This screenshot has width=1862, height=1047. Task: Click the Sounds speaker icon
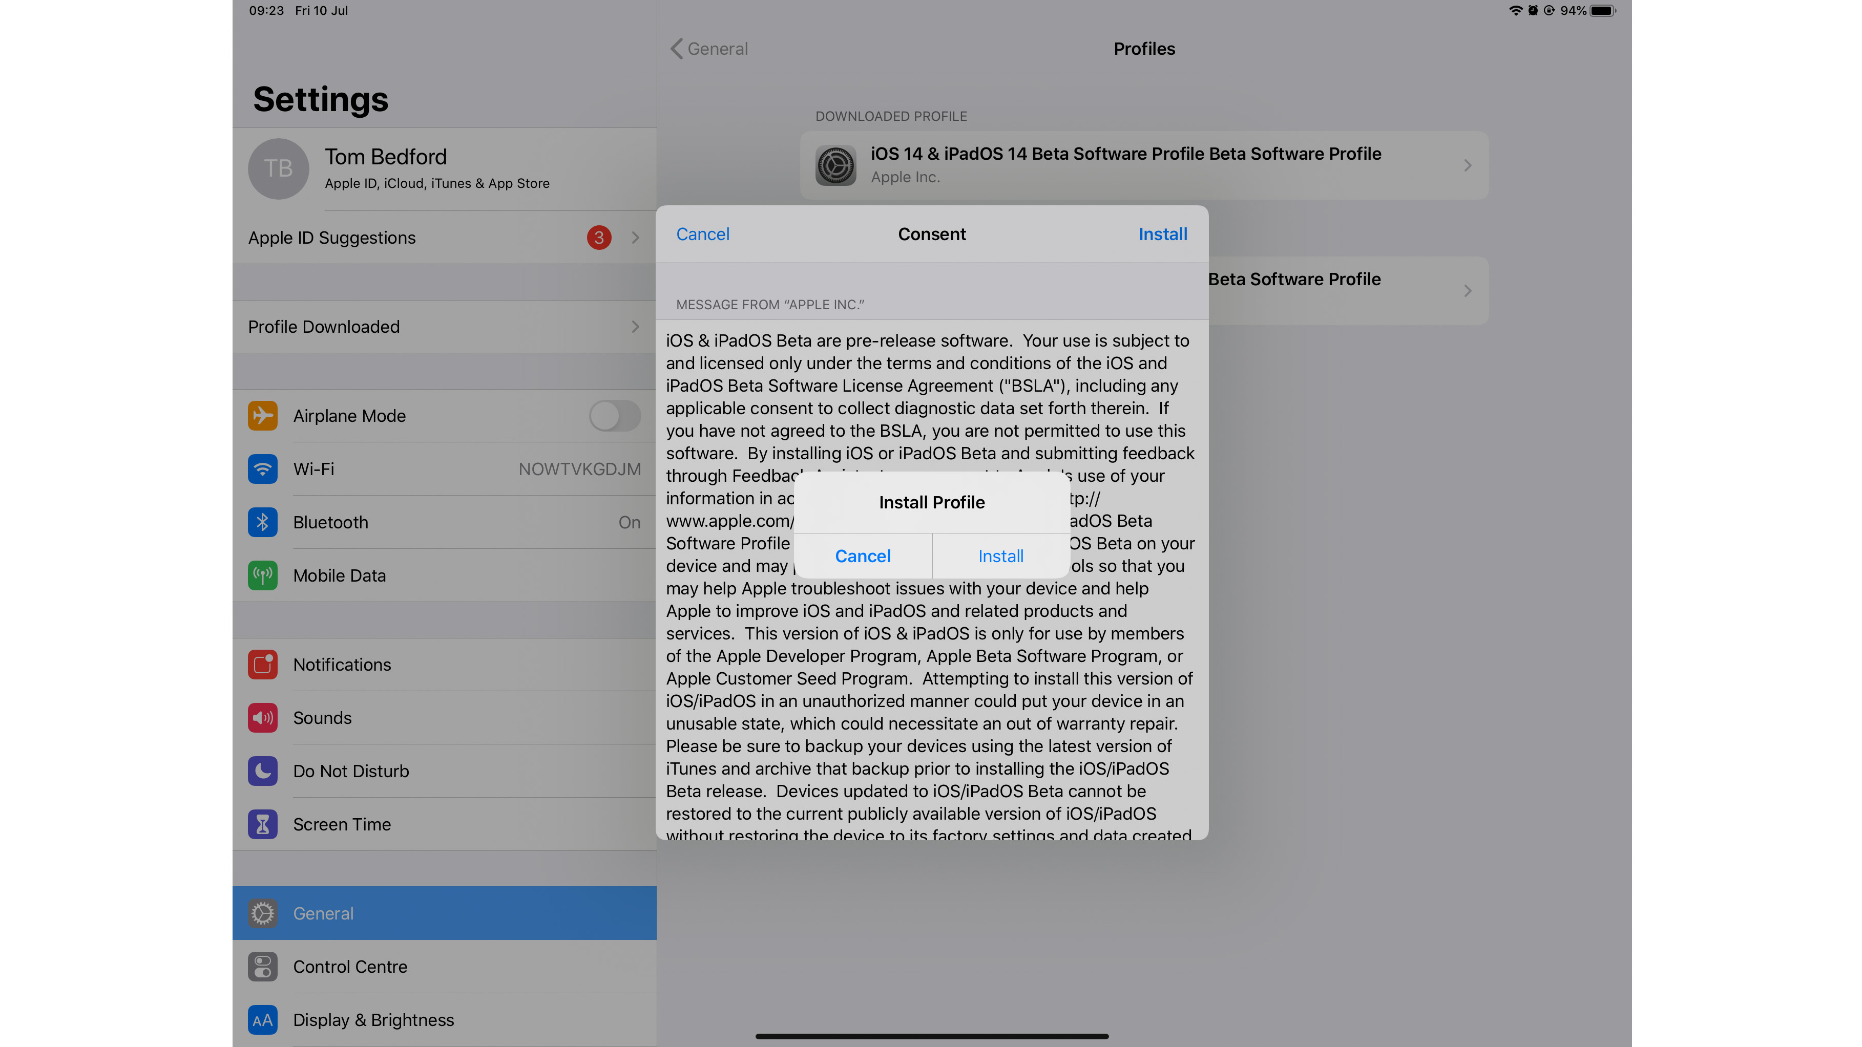(262, 718)
